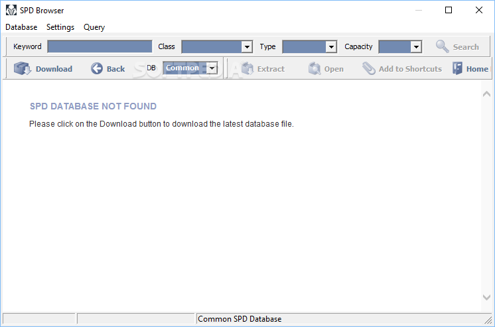
Task: Click the Extract button label
Action: click(x=271, y=69)
